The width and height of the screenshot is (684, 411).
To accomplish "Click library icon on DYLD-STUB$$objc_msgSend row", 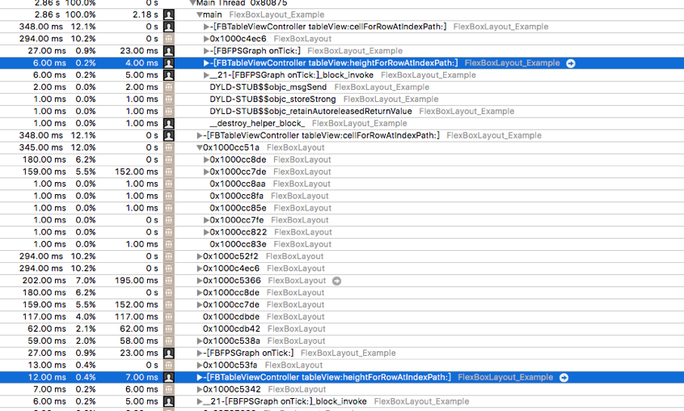I will 169,87.
